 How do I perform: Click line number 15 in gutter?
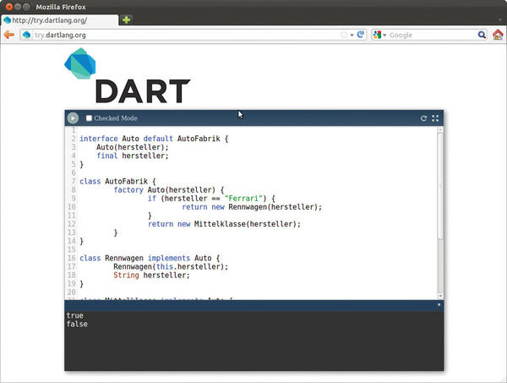coord(72,249)
